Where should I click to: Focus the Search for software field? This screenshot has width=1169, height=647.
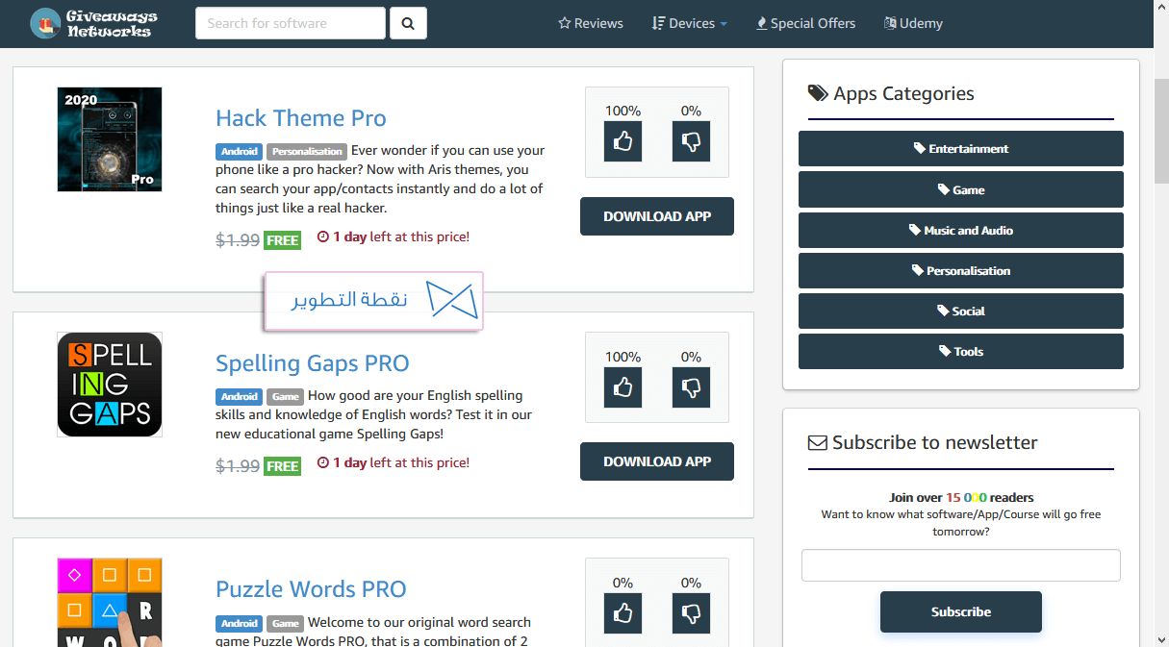[x=291, y=23]
